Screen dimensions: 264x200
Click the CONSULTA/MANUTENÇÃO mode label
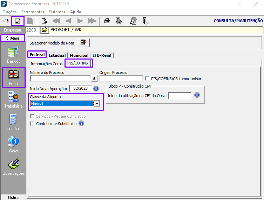point(238,21)
